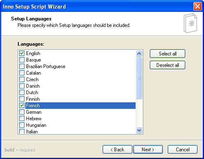Viewport: 204px width, 159px height.
Task: Click the Select all button
Action: (x=167, y=54)
